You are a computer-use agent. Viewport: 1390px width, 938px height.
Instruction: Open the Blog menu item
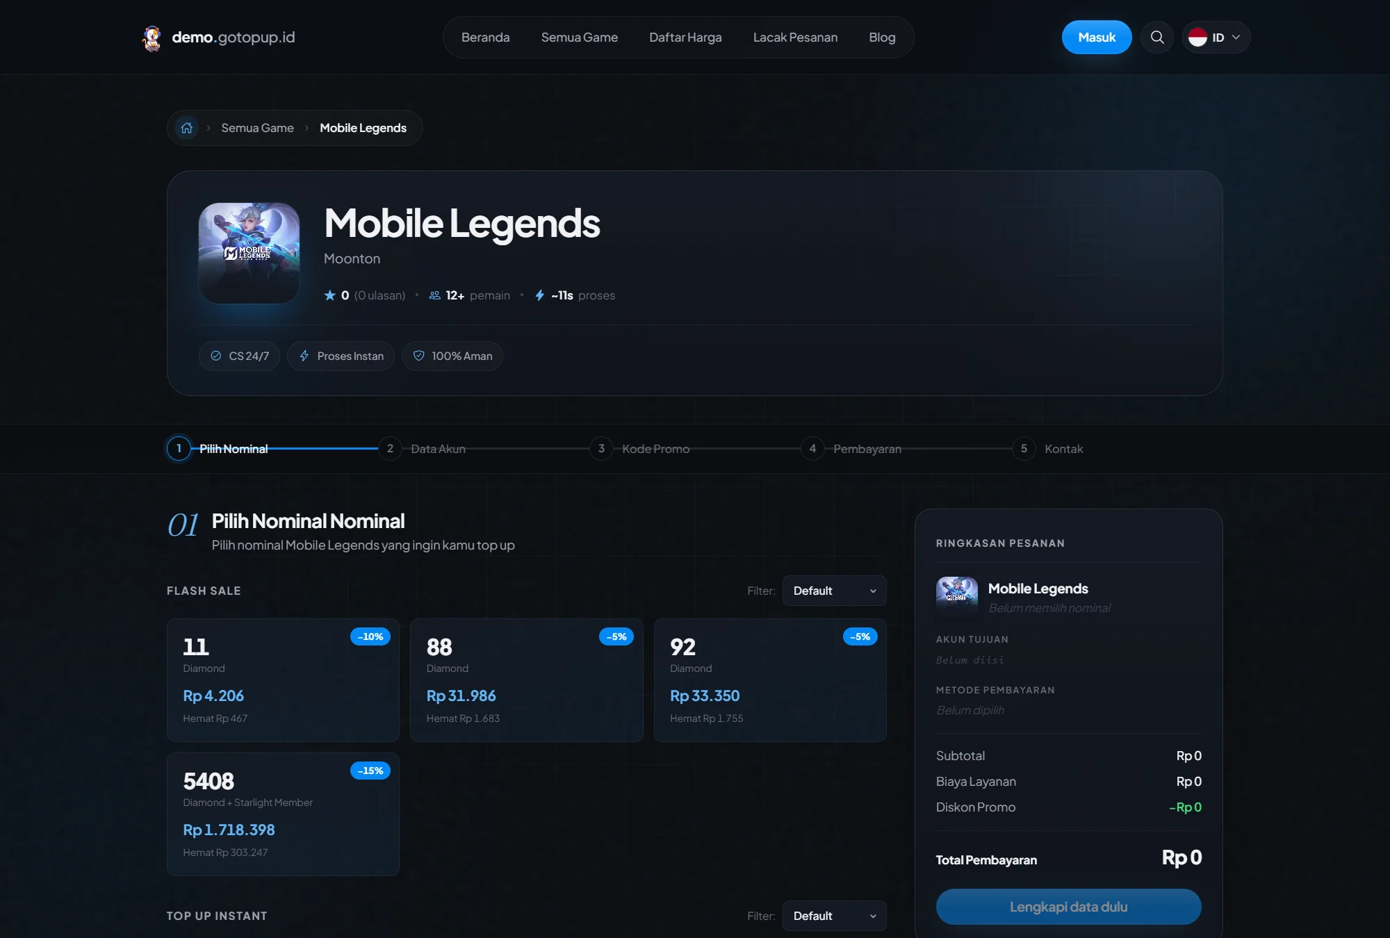pyautogui.click(x=882, y=38)
